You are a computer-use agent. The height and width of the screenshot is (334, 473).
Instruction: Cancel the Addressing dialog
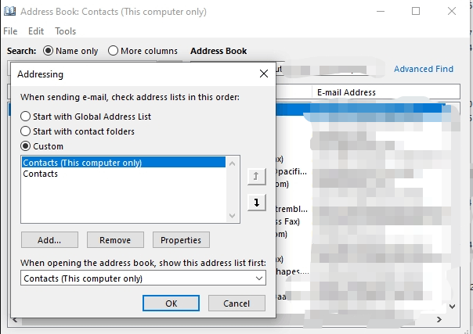236,303
